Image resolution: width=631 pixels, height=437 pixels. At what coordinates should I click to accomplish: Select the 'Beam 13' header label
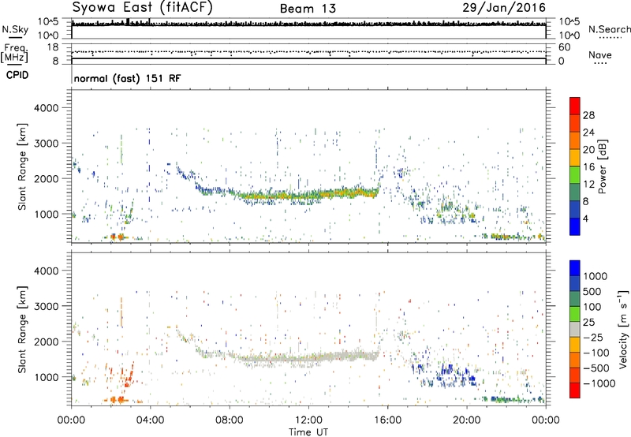coord(308,9)
